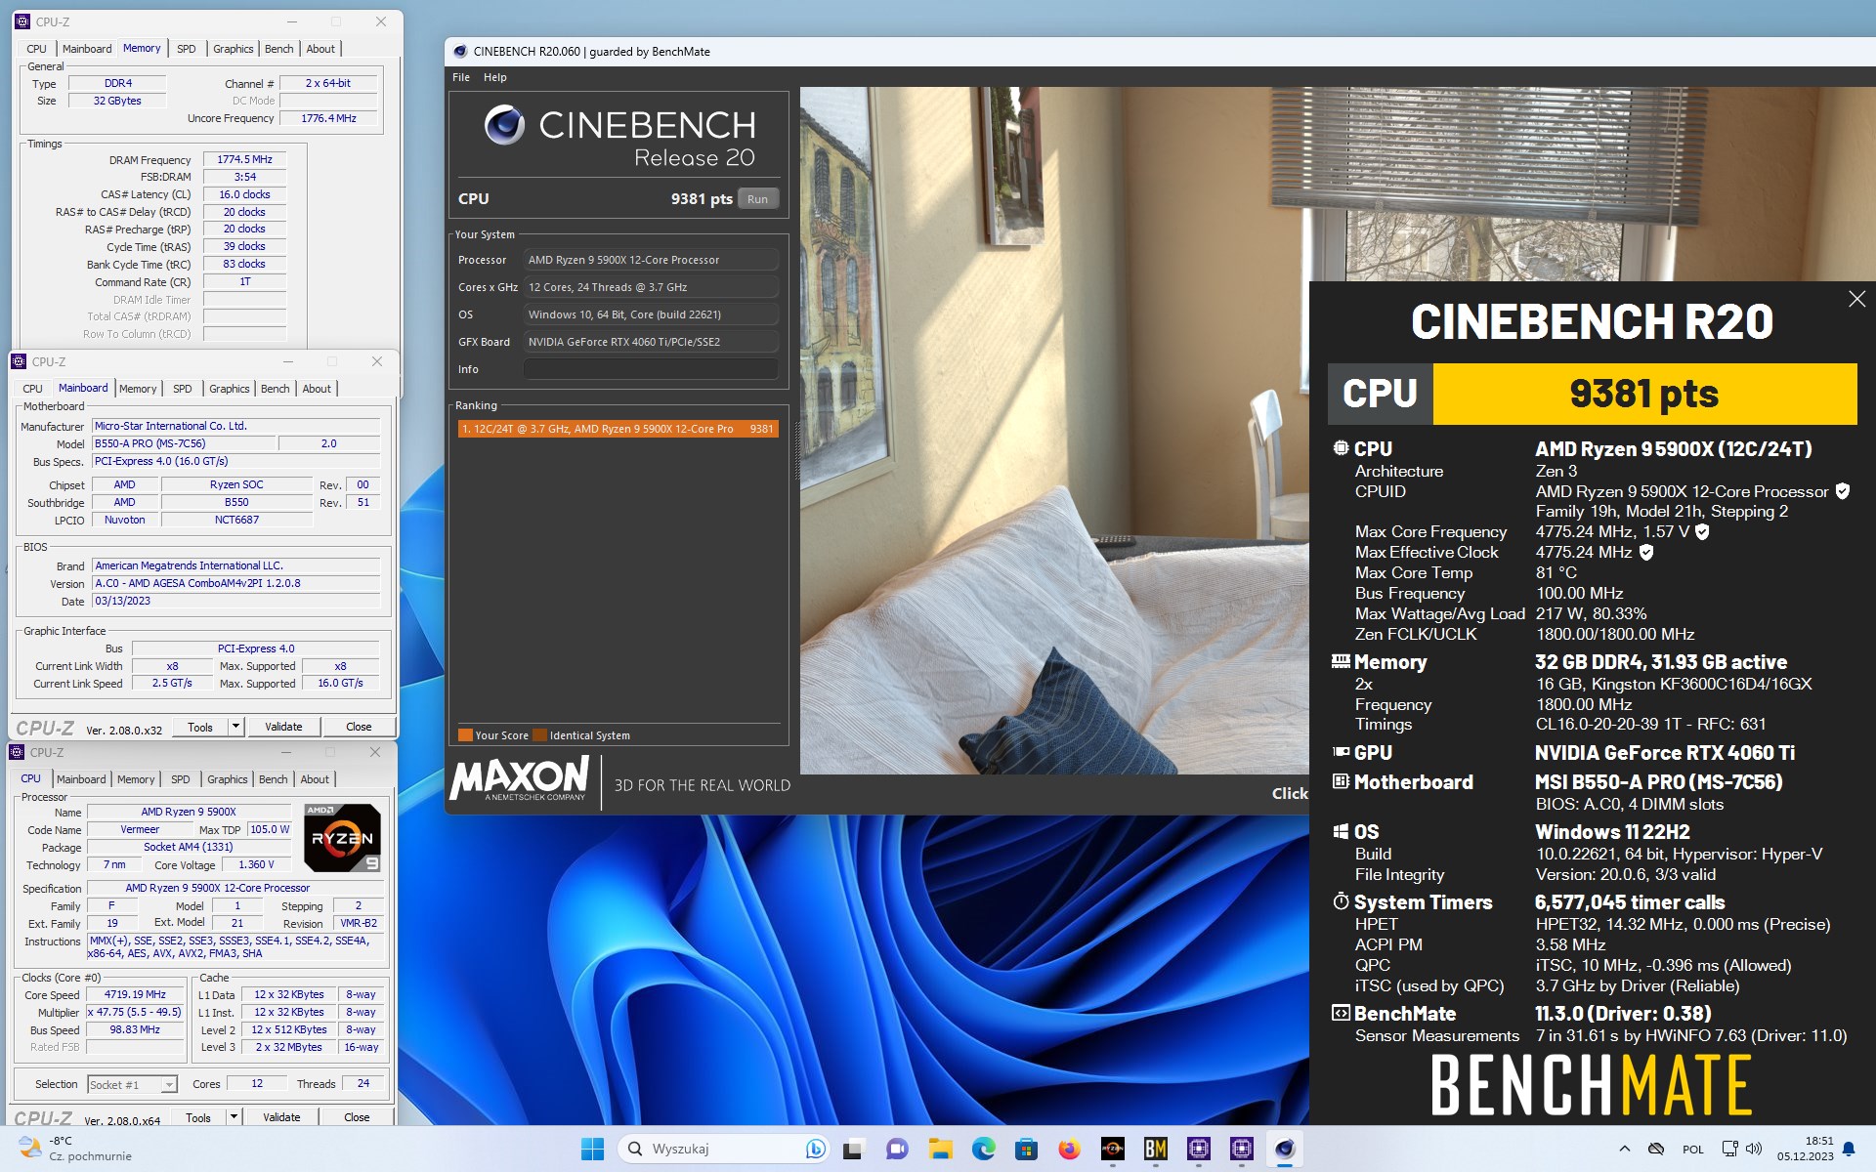Click the empty Info field in Cinebench

click(x=651, y=369)
